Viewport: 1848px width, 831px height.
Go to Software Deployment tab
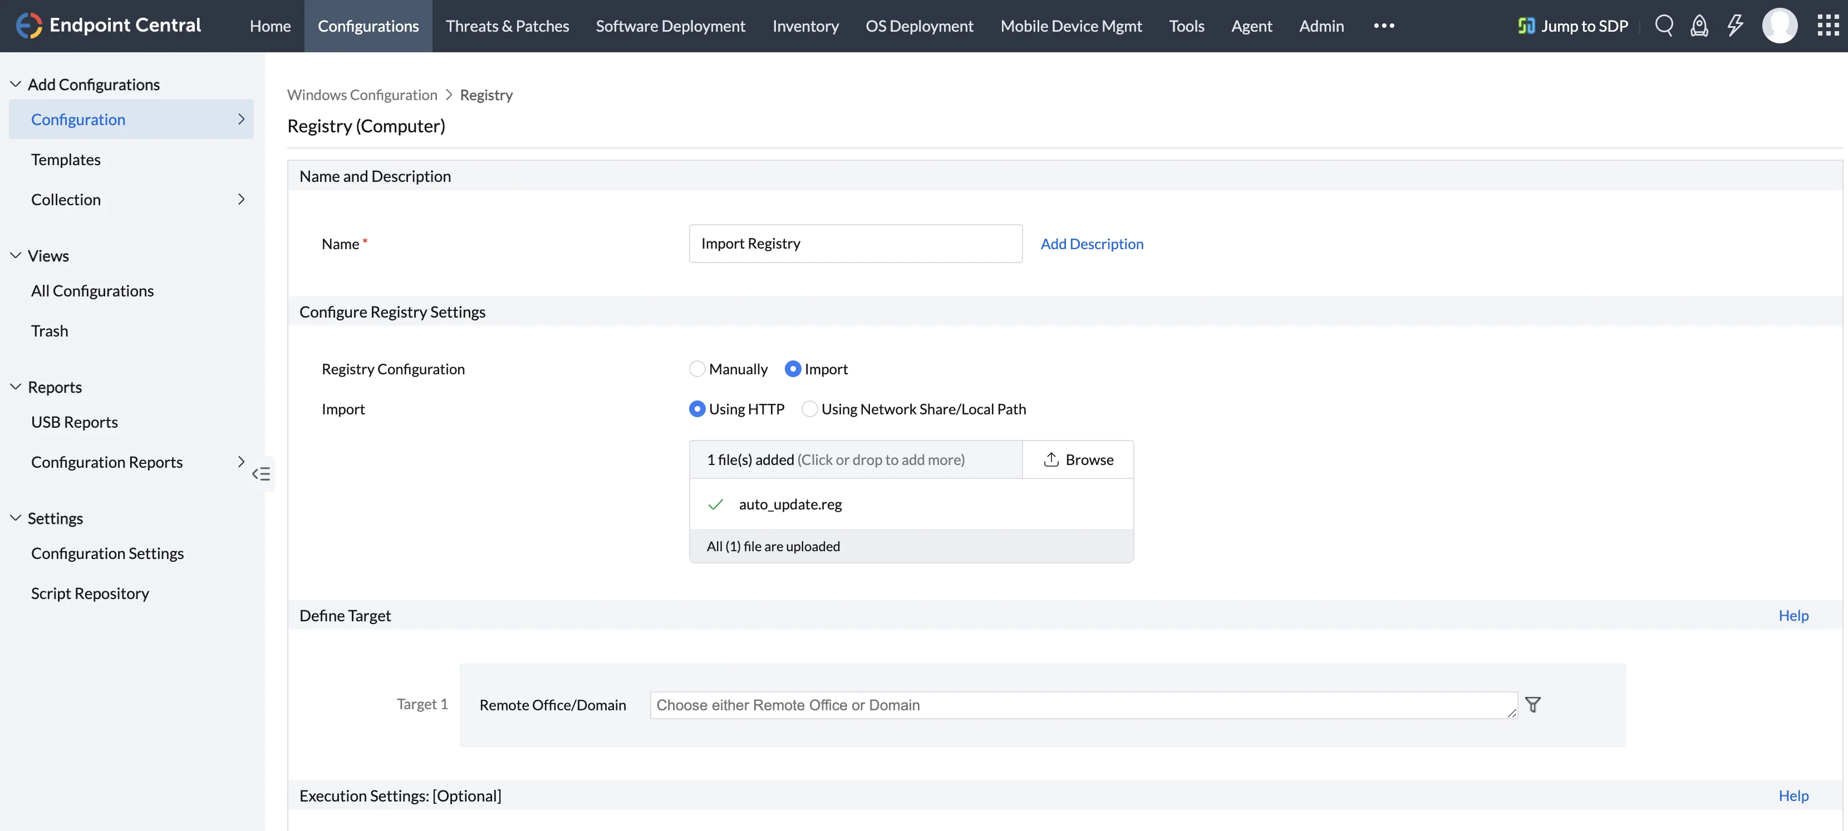point(670,26)
